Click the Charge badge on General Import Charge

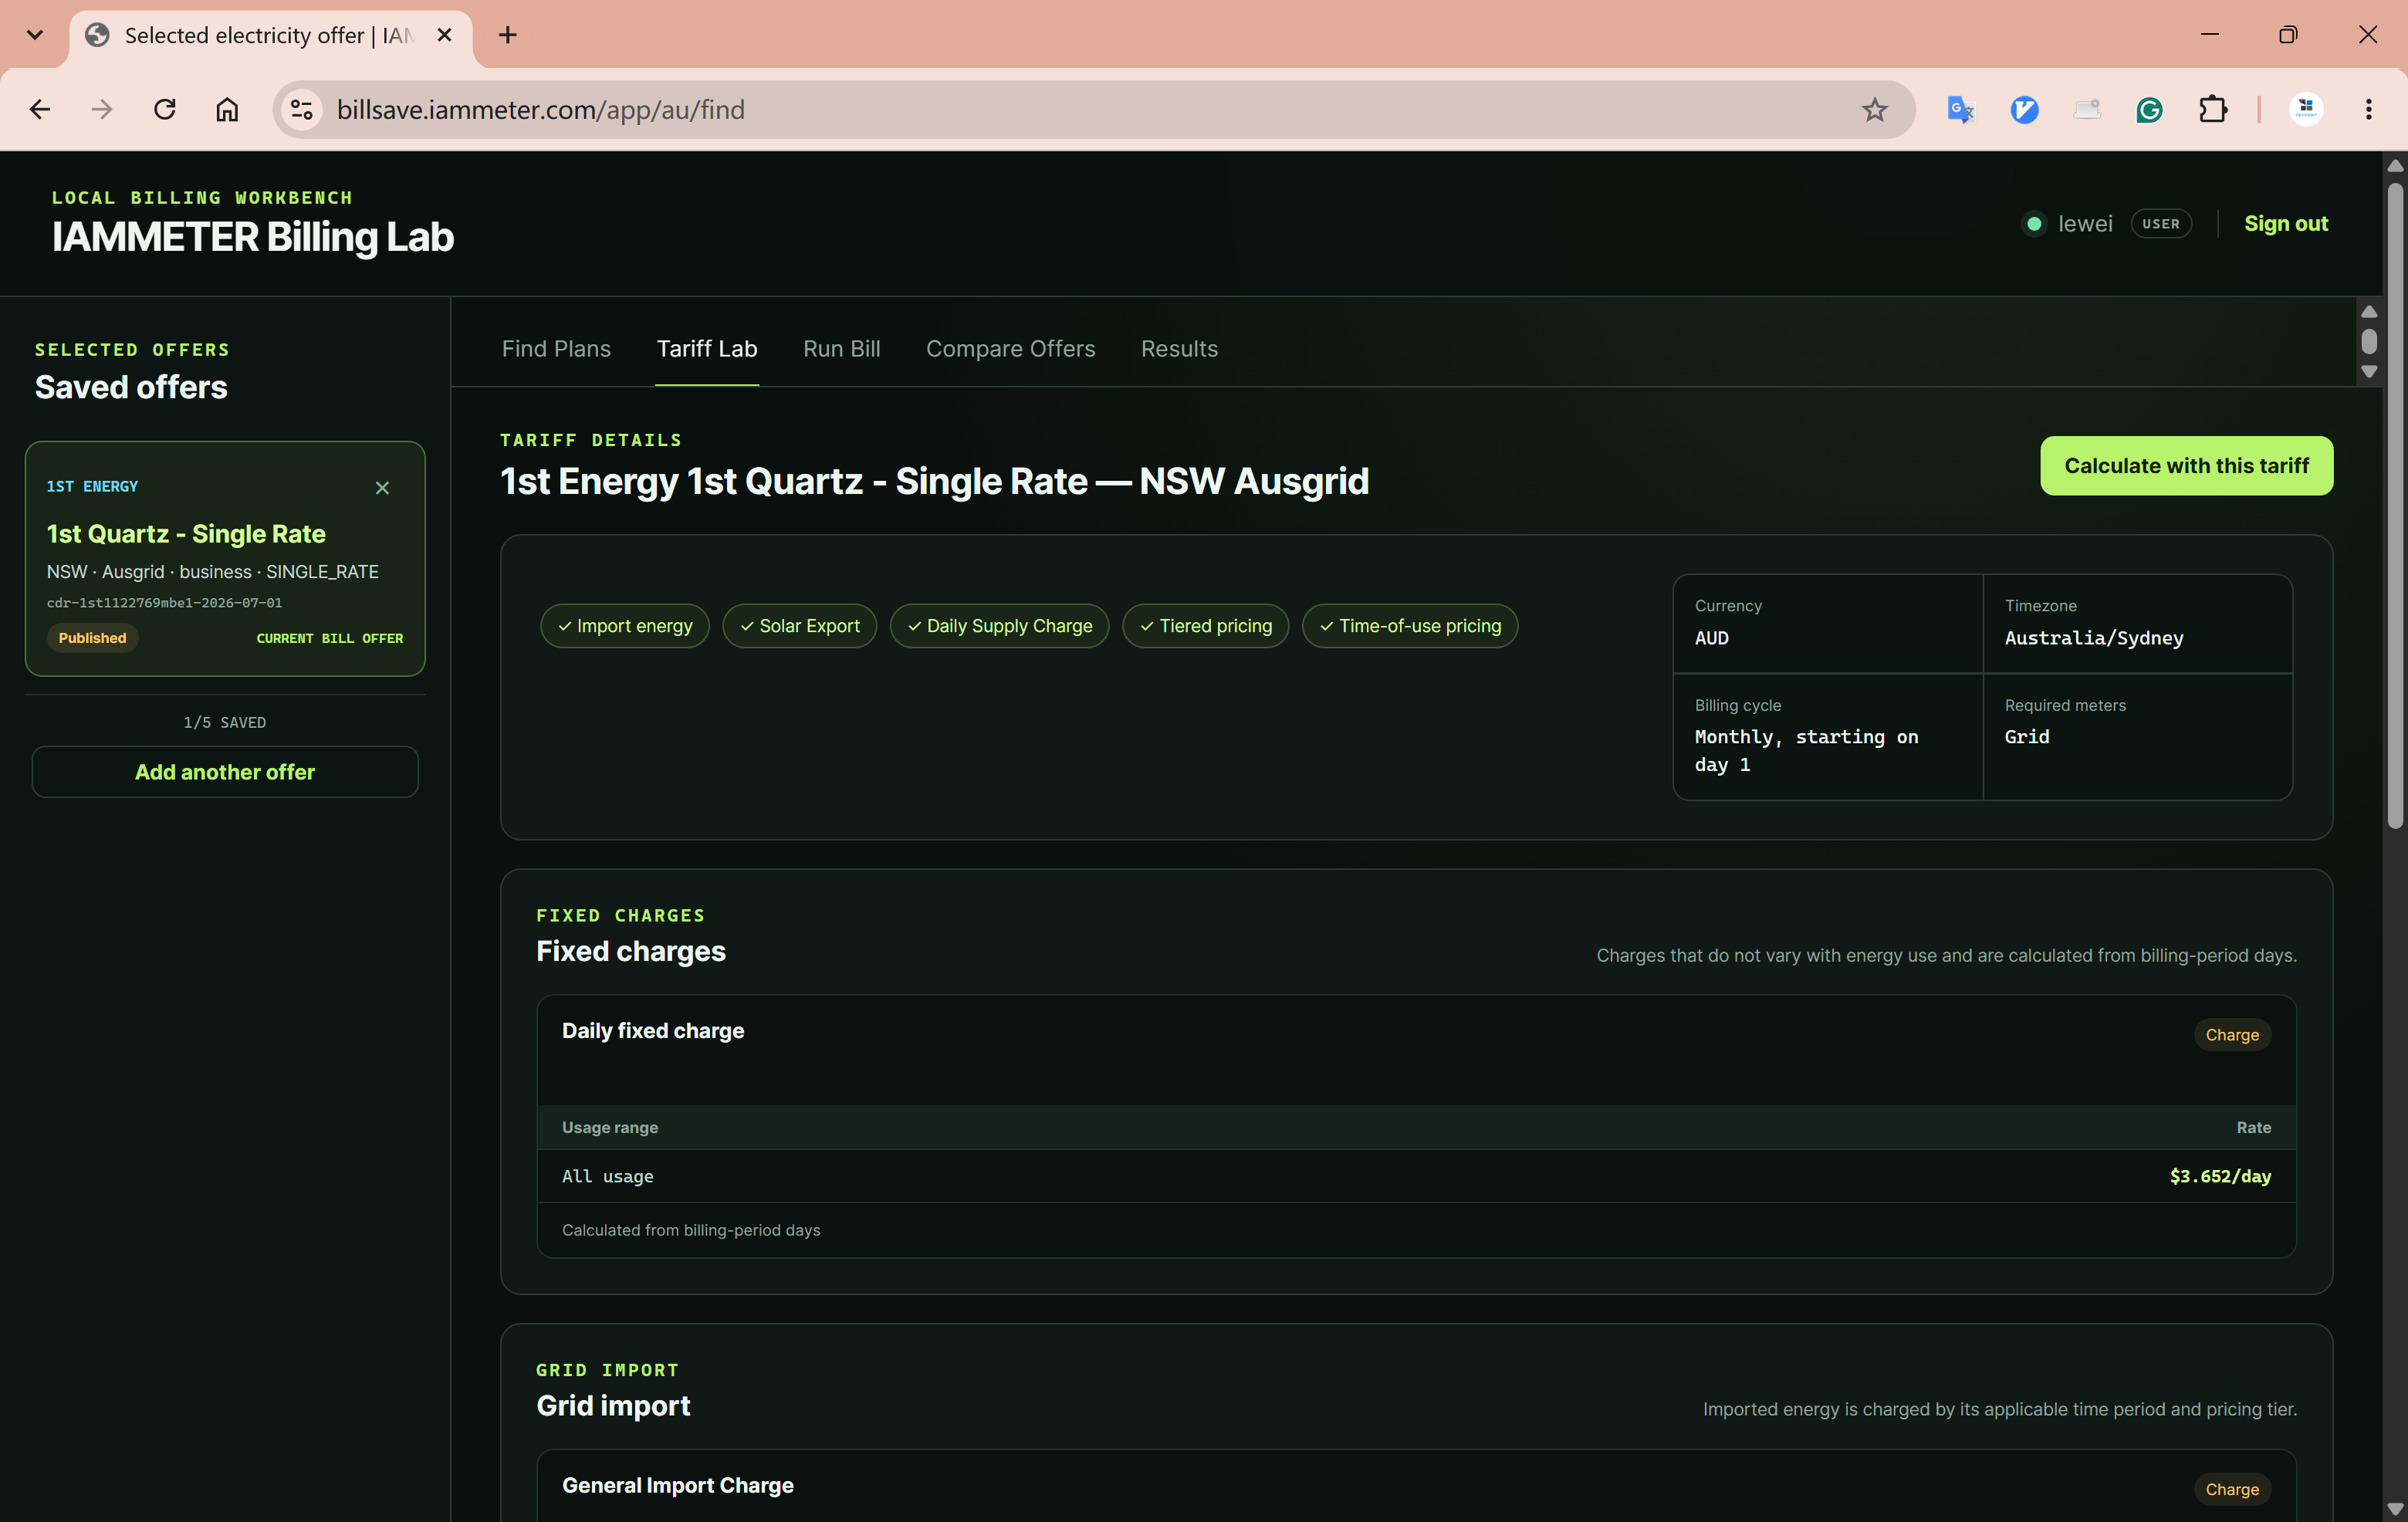point(2232,1489)
